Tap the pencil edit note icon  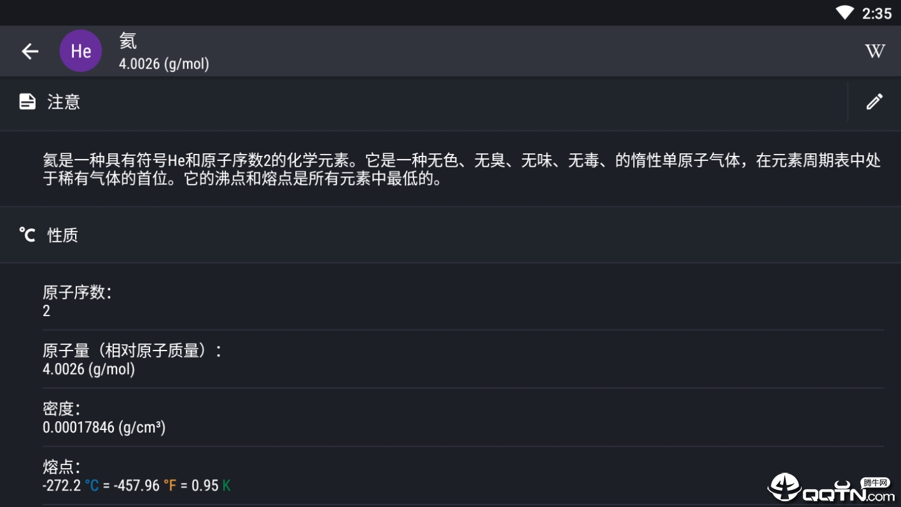874,102
